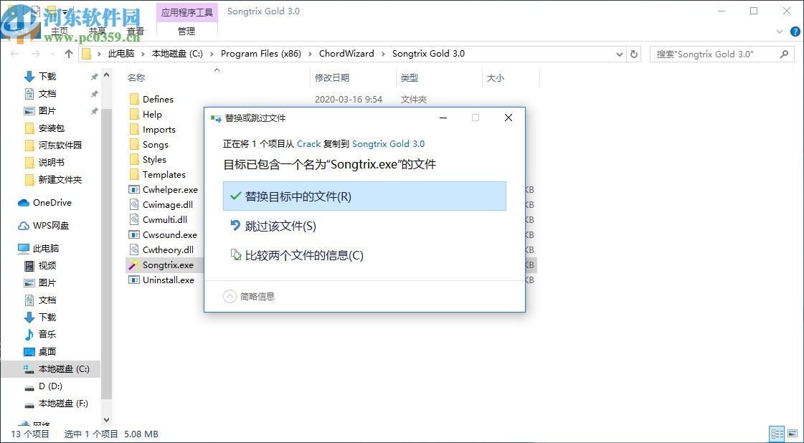Open the address bar dropdown arrow
This screenshot has height=443, width=804.
click(620, 53)
